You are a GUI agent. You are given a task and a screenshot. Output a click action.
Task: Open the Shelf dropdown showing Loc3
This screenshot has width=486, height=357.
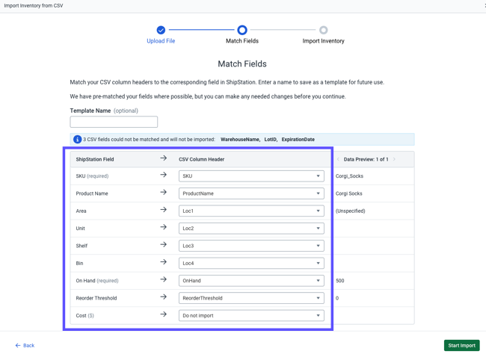(251, 246)
